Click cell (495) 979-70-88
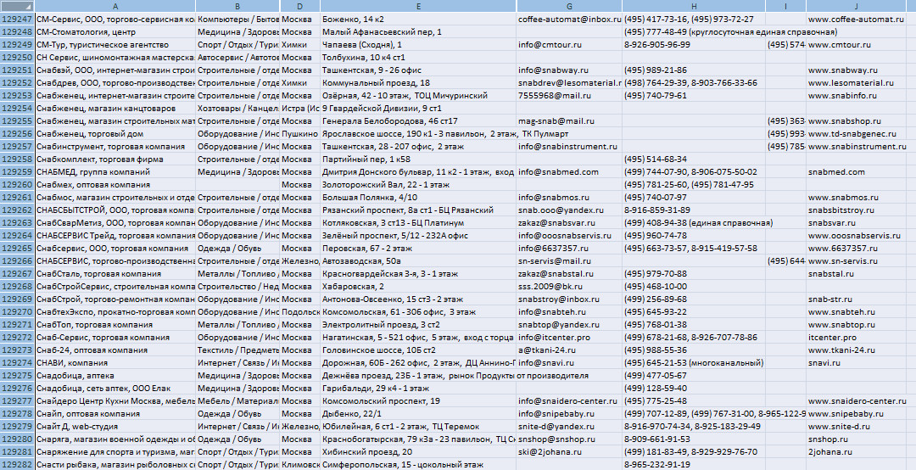This screenshot has width=916, height=470. pyautogui.click(x=694, y=273)
